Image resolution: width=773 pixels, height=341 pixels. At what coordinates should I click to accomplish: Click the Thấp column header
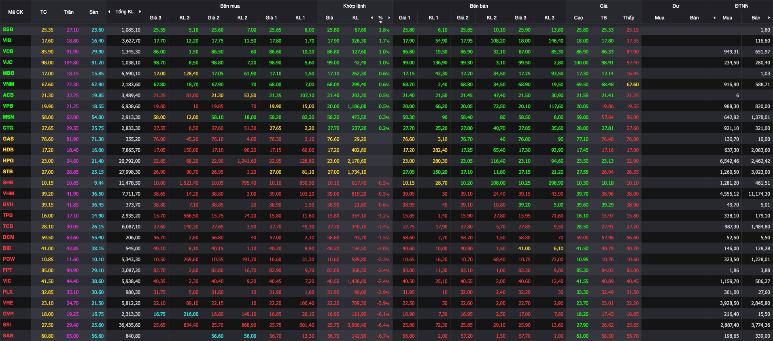(629, 18)
